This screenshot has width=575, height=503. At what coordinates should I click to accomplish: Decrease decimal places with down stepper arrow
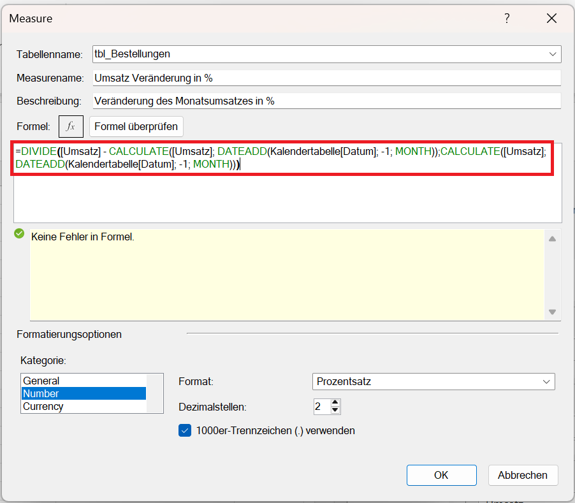[336, 410]
